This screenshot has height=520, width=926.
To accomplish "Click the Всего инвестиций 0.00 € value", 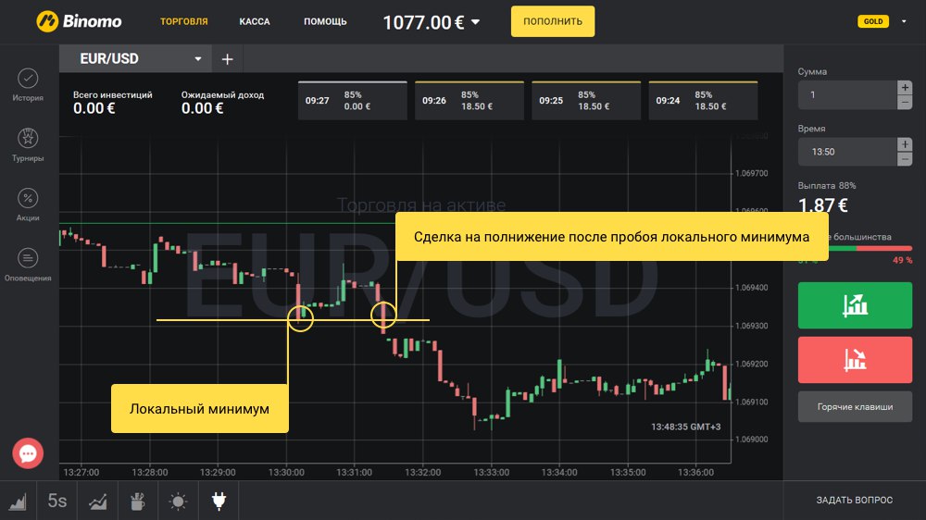I will (94, 108).
